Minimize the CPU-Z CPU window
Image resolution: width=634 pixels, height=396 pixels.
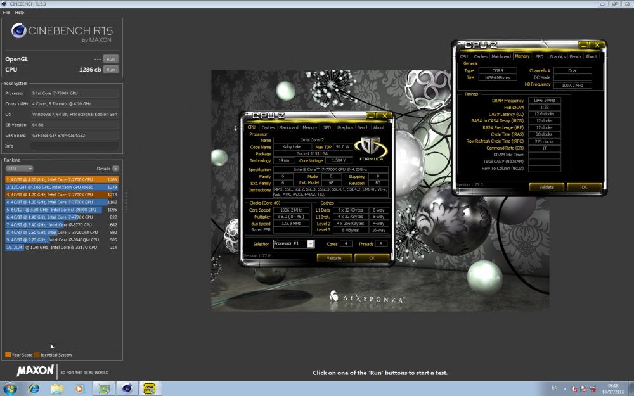[370, 116]
